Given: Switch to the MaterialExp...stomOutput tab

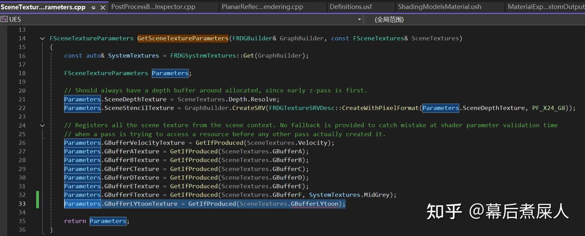Looking at the screenshot, I should pos(546,6).
